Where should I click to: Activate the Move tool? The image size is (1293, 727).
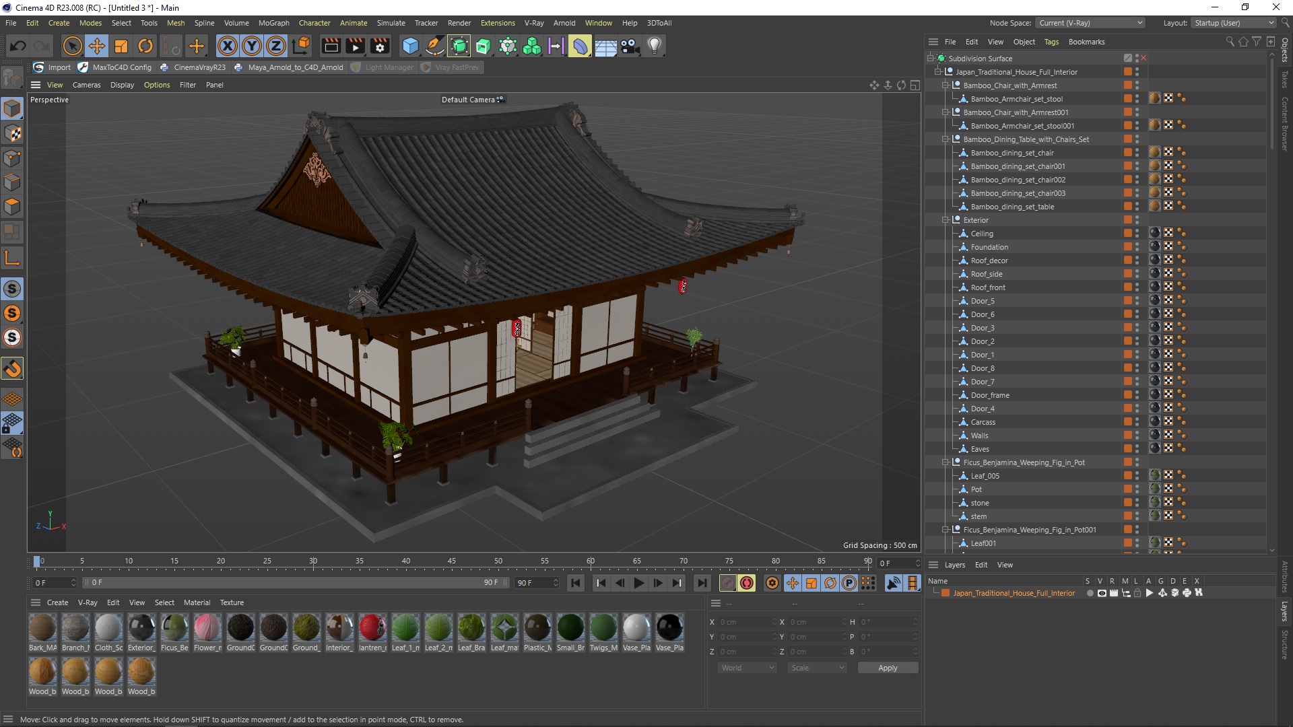point(96,46)
